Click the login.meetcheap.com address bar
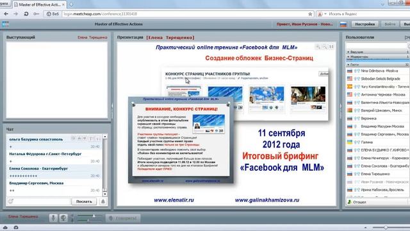The width and height of the screenshot is (410, 231). 183,14
